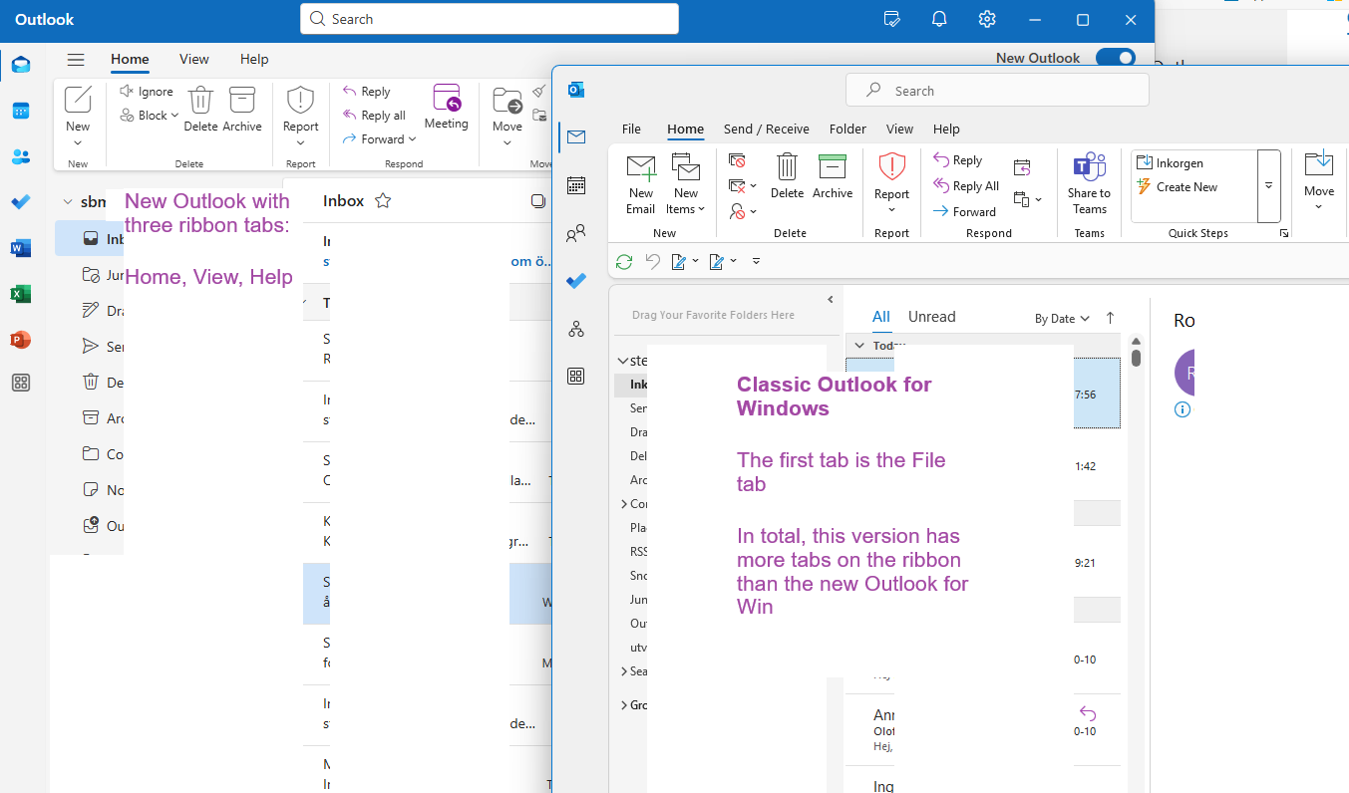The width and height of the screenshot is (1349, 793).
Task: Click New Email in Classic Outlook ribbon
Action: coord(641,184)
